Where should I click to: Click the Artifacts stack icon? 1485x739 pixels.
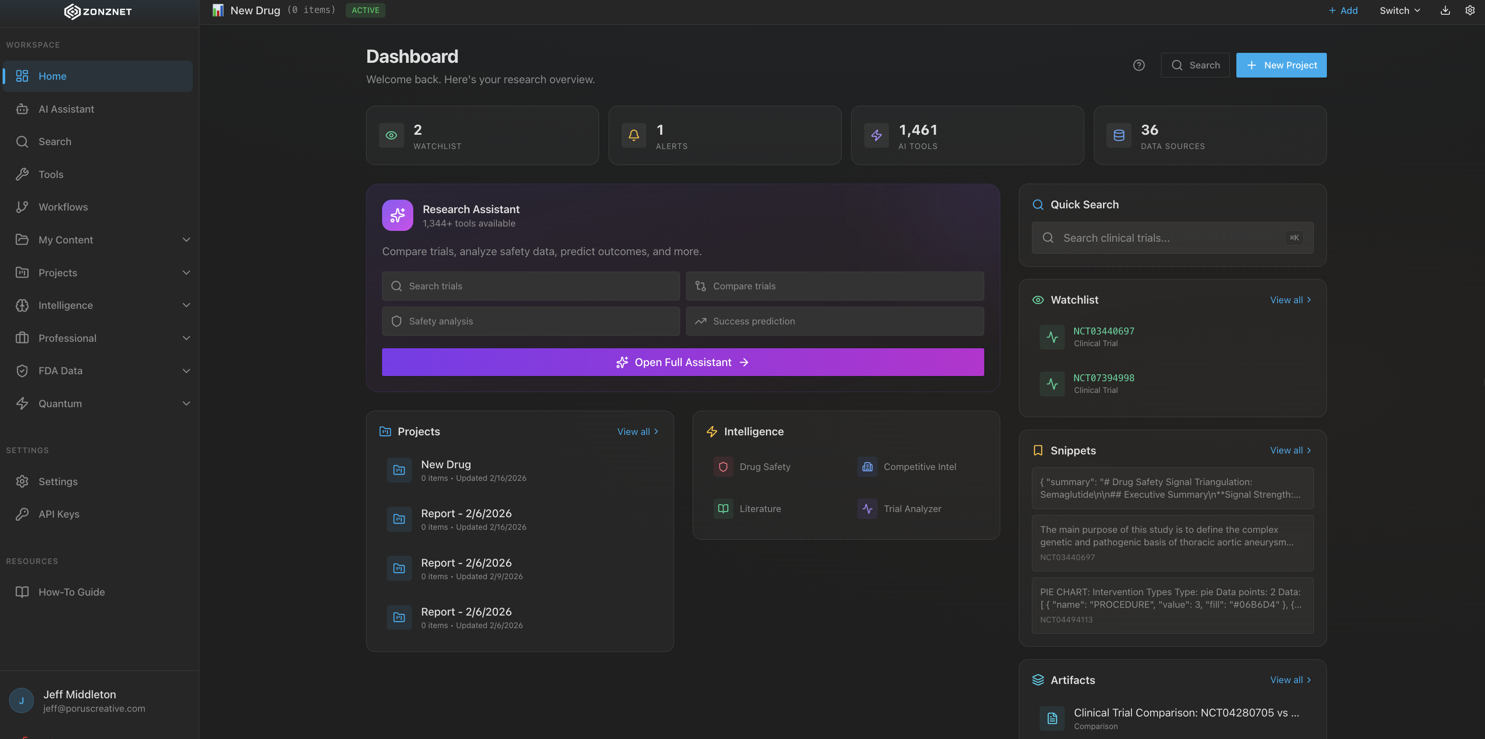click(x=1038, y=680)
